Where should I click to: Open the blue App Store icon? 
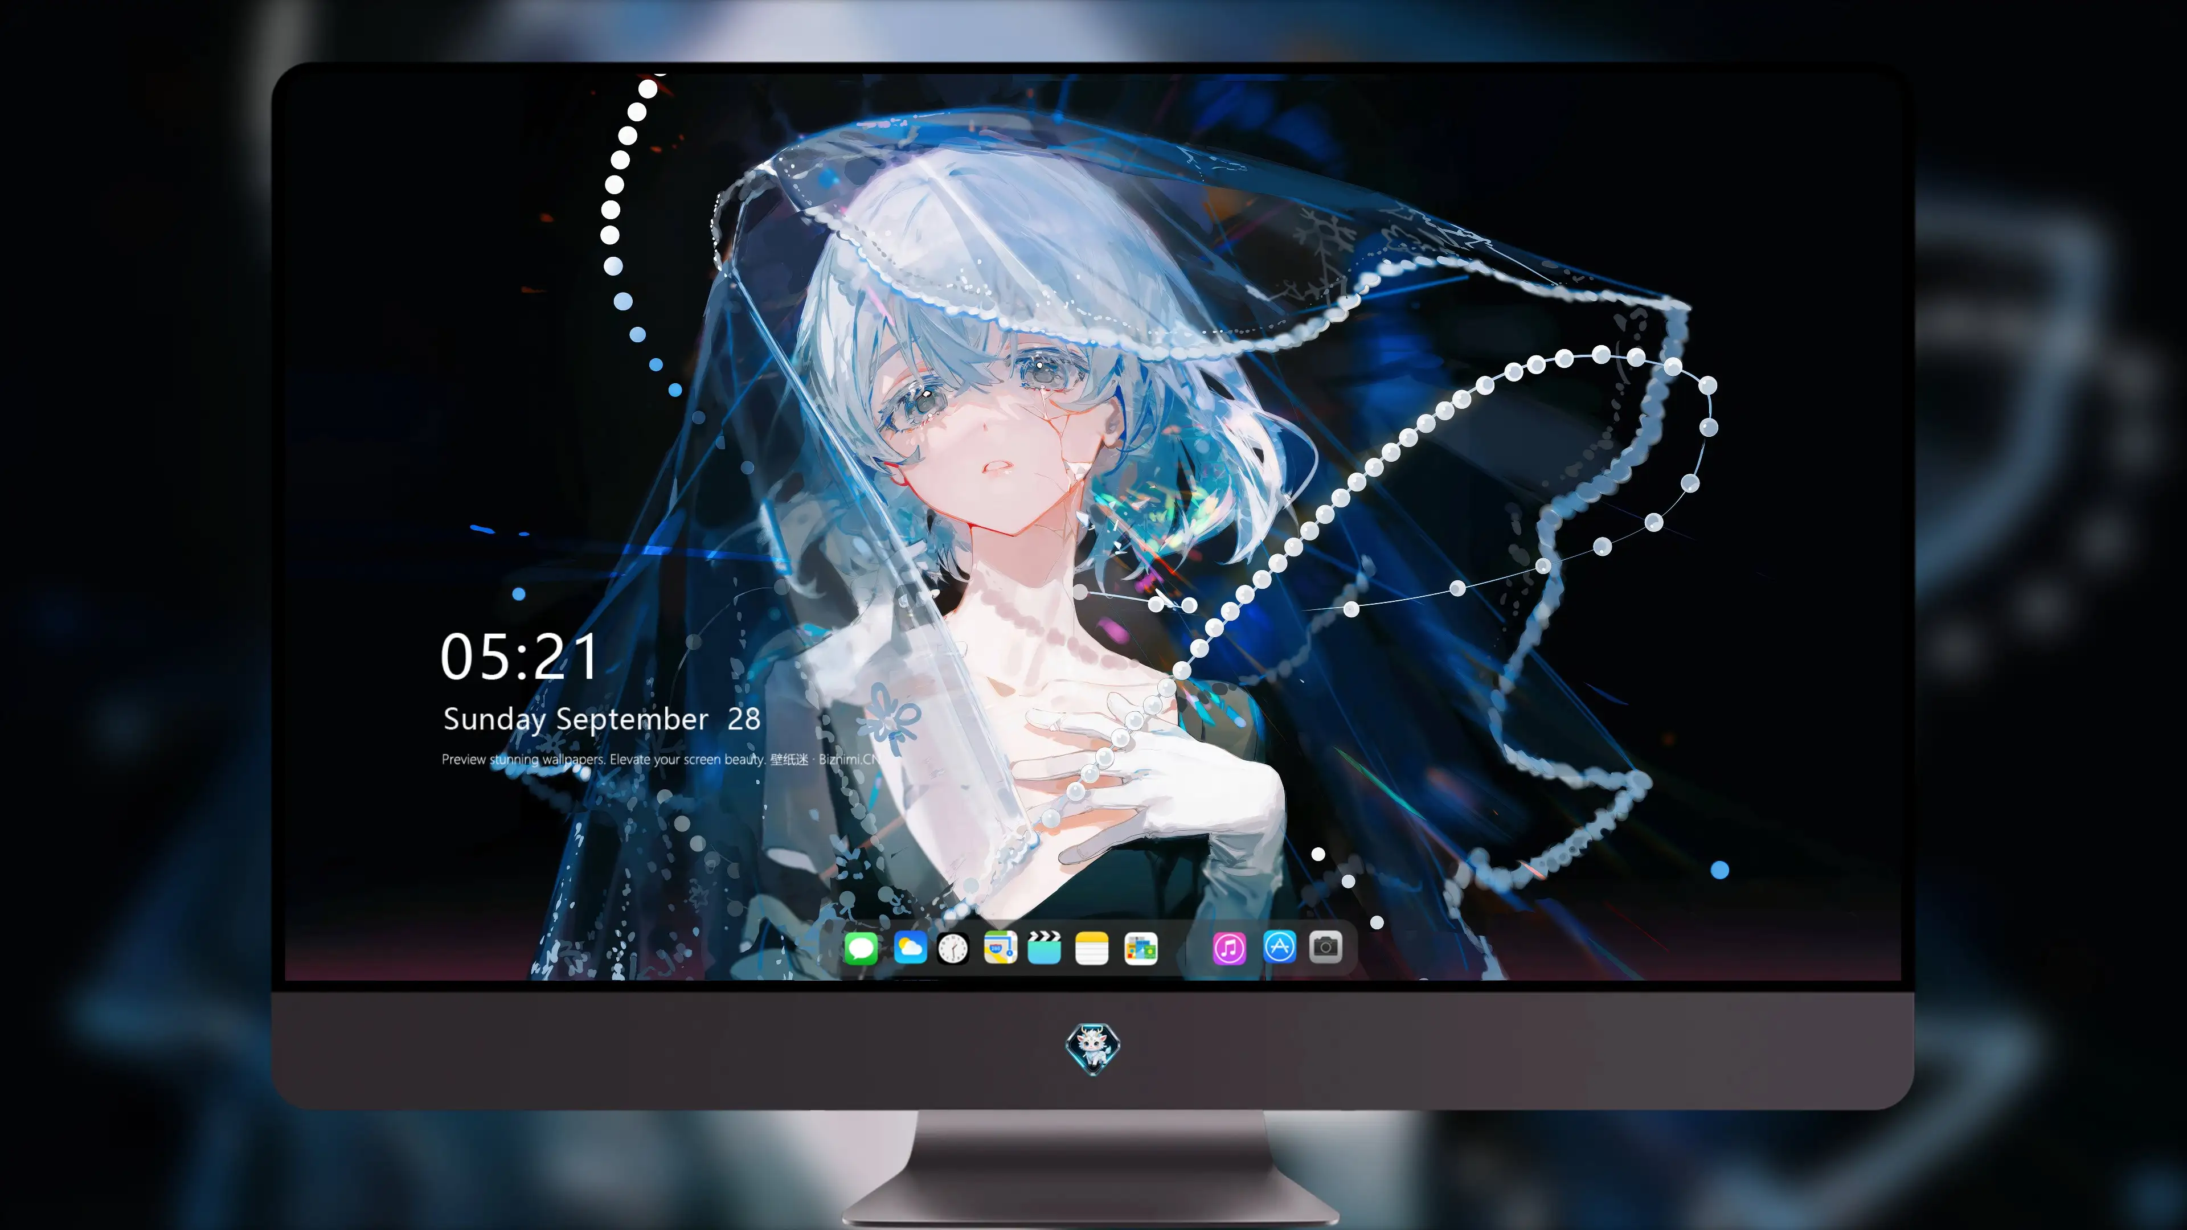[x=1279, y=946]
